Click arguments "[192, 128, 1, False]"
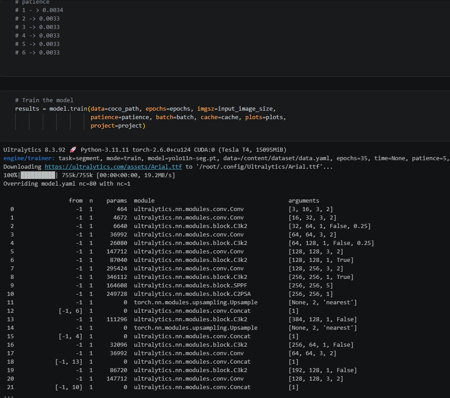 tap(322, 370)
